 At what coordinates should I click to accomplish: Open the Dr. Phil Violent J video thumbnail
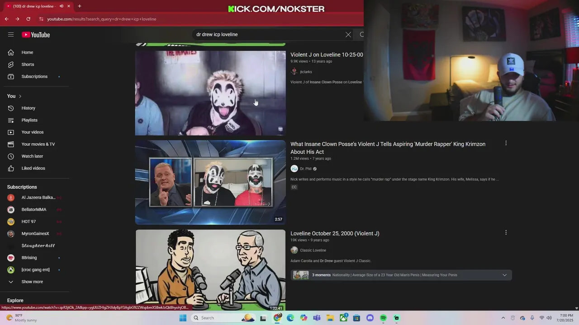click(210, 182)
